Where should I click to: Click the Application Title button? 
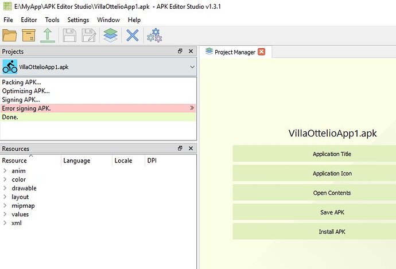pos(314,154)
